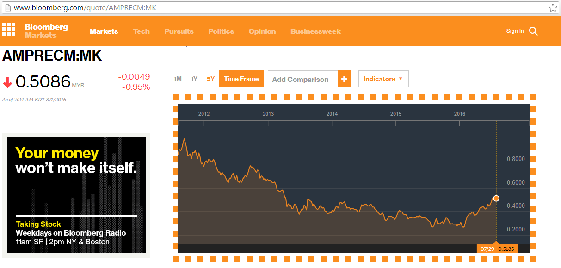Click the 0.4000 price axis label
The width and height of the screenshot is (561, 268).
click(x=516, y=206)
